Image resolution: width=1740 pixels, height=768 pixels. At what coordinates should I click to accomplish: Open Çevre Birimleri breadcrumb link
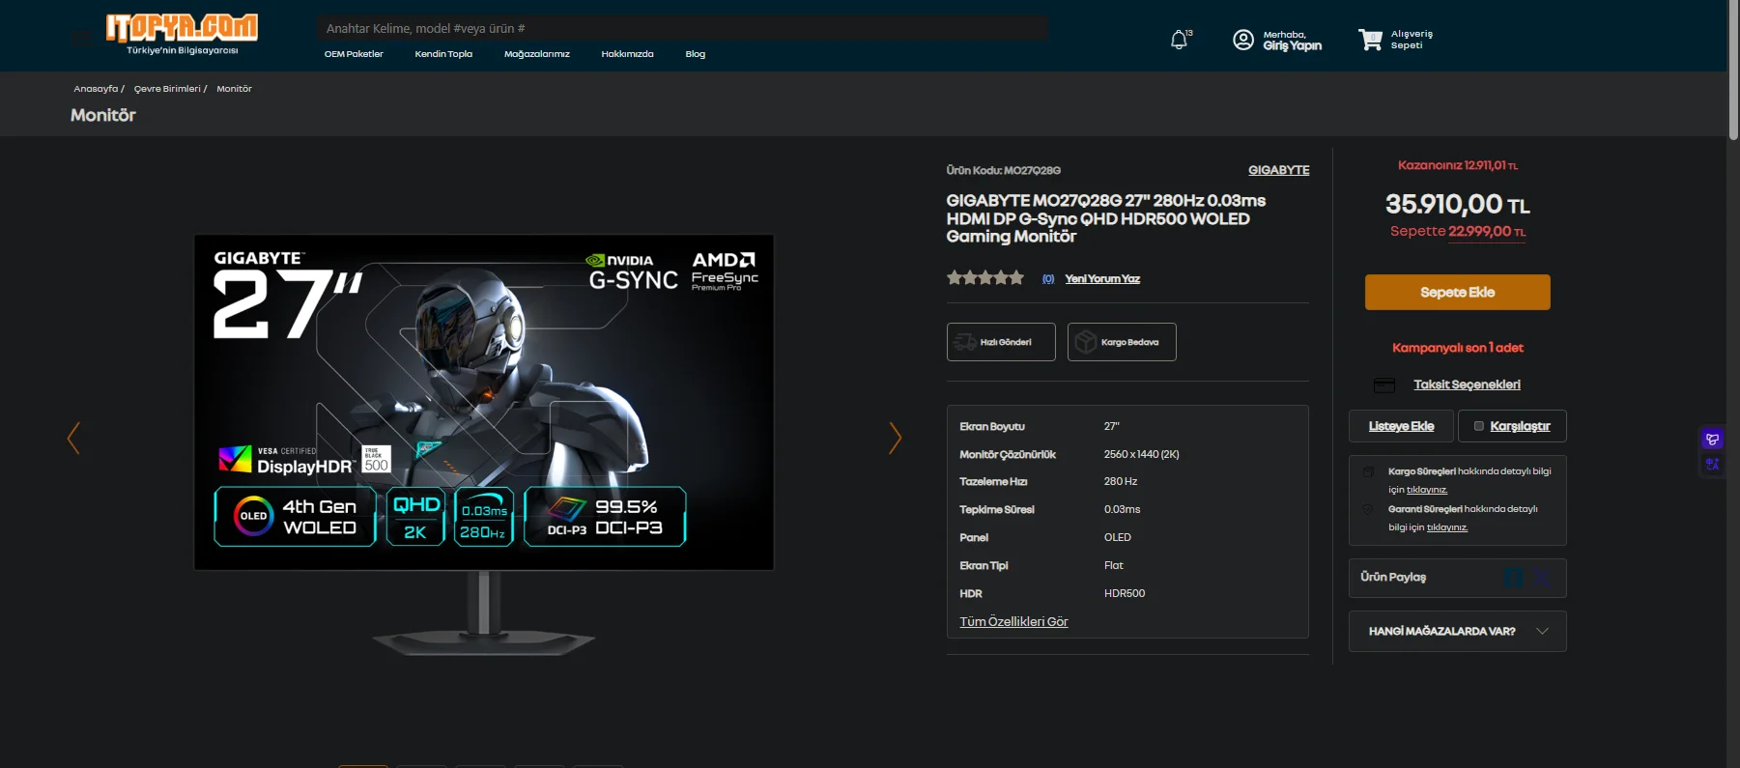(167, 89)
